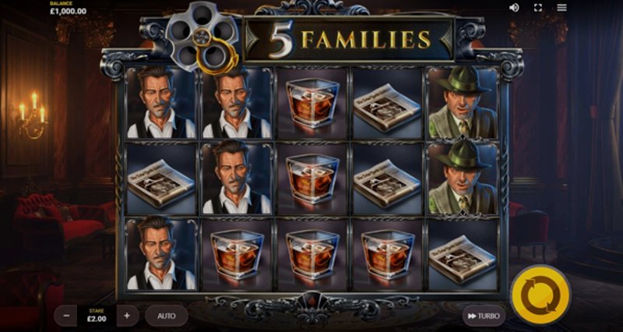Enable Turbo spin mode

click(484, 316)
